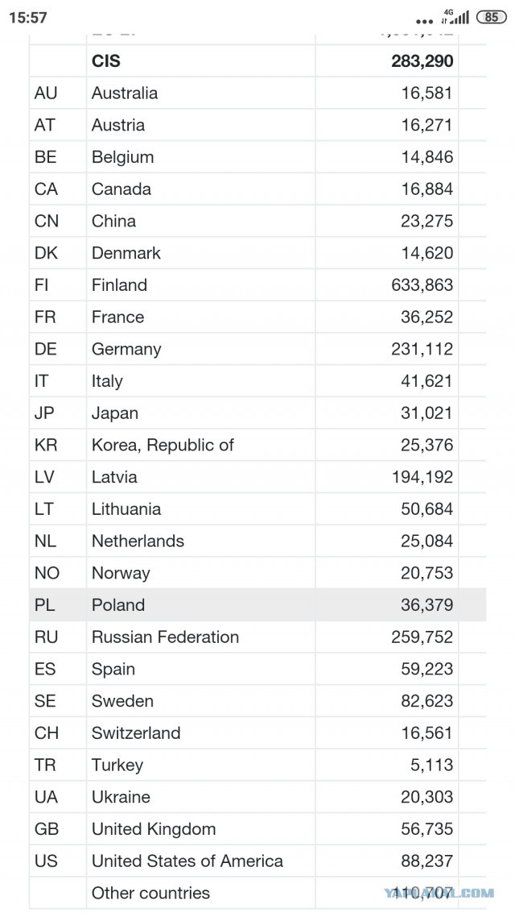The height and width of the screenshot is (917, 515).
Task: Click the bold CIS header row
Action: pos(257,60)
